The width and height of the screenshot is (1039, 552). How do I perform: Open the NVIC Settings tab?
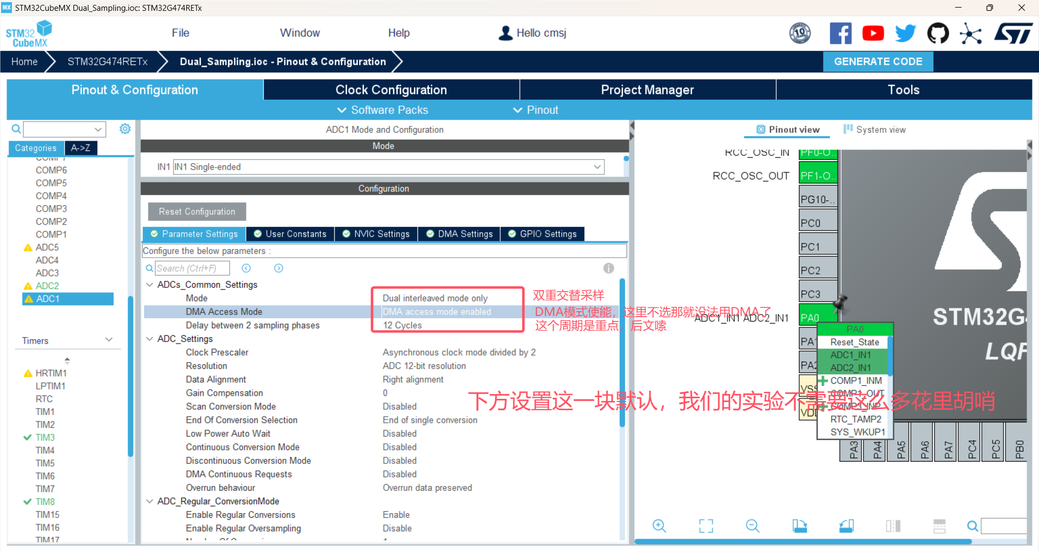pyautogui.click(x=376, y=234)
